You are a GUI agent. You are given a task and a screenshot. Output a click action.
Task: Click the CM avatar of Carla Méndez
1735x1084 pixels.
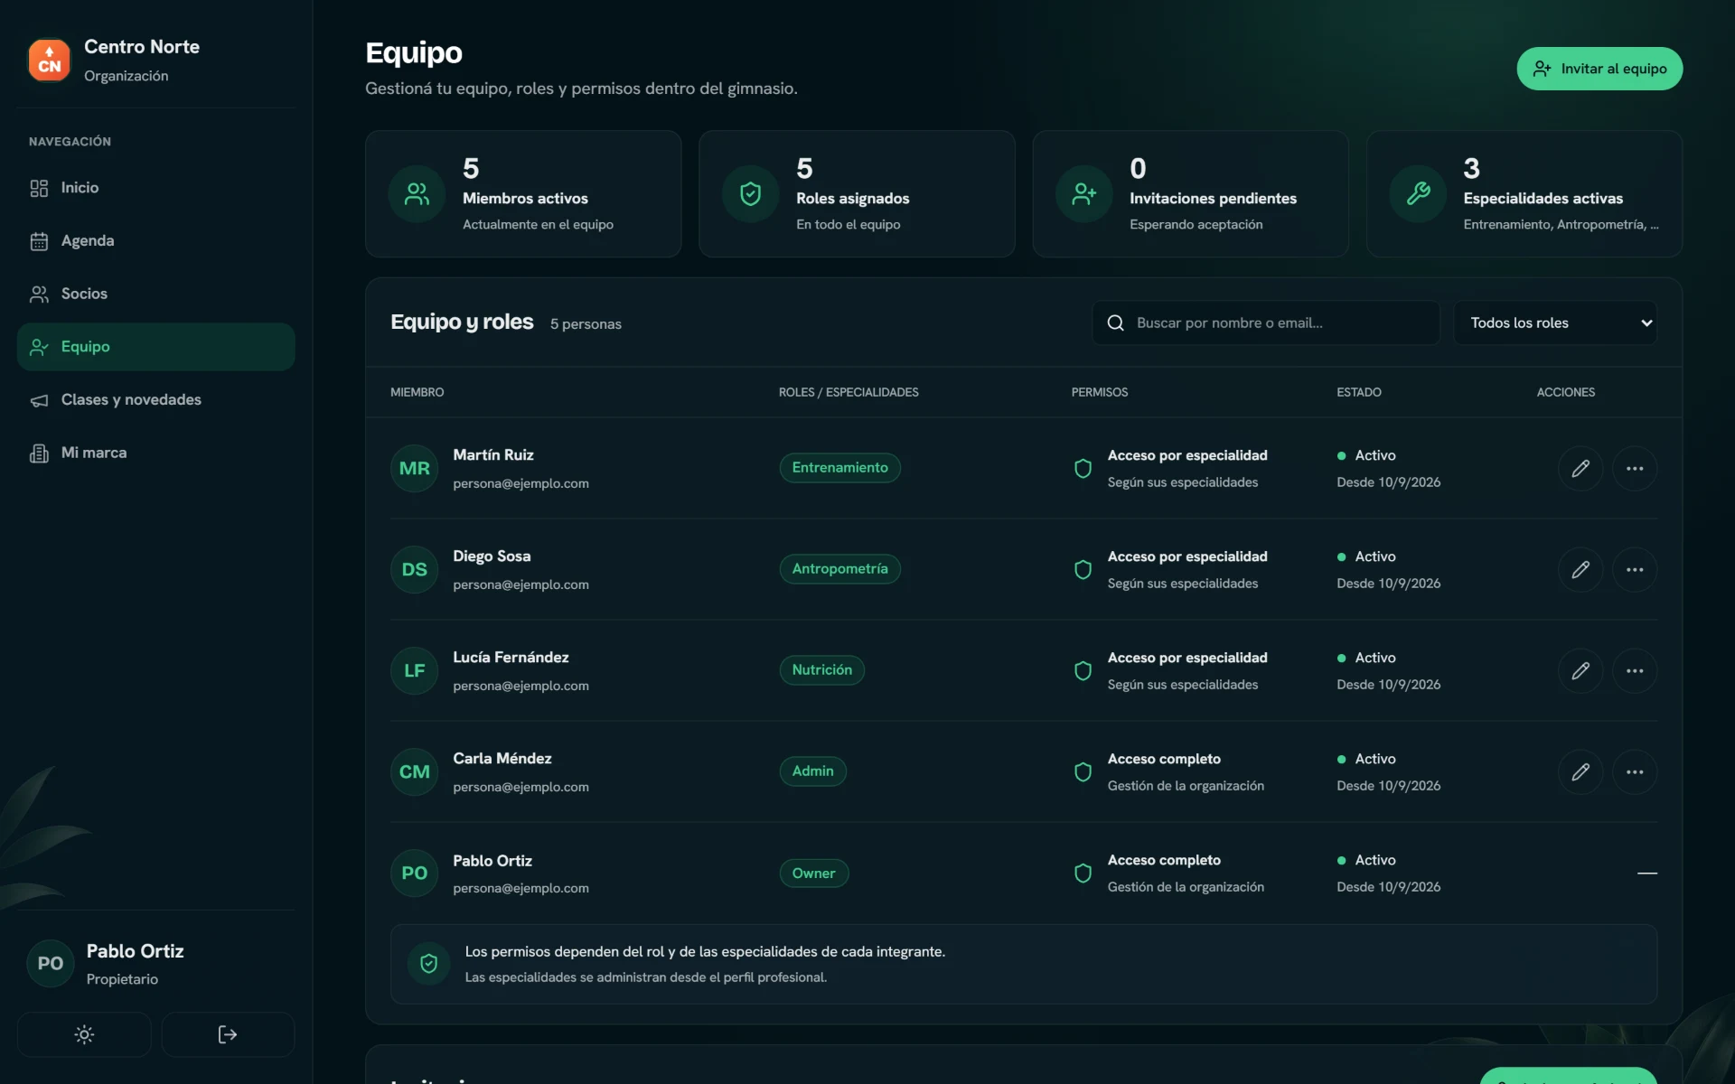(415, 771)
